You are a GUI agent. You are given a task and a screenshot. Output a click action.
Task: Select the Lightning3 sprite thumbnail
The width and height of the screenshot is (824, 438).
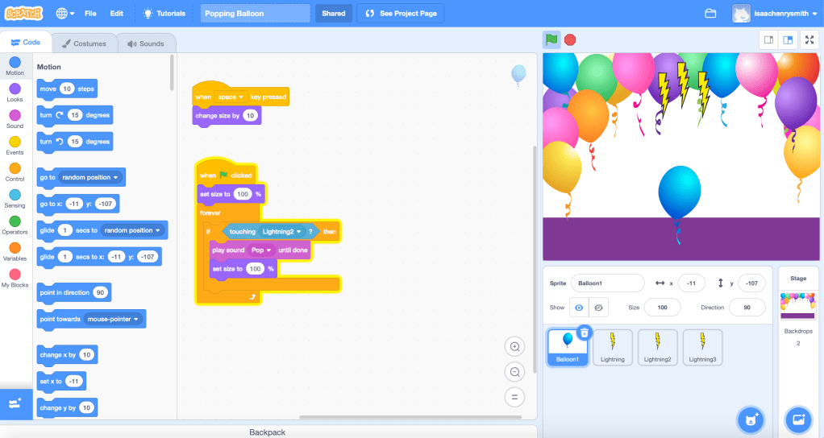point(702,346)
